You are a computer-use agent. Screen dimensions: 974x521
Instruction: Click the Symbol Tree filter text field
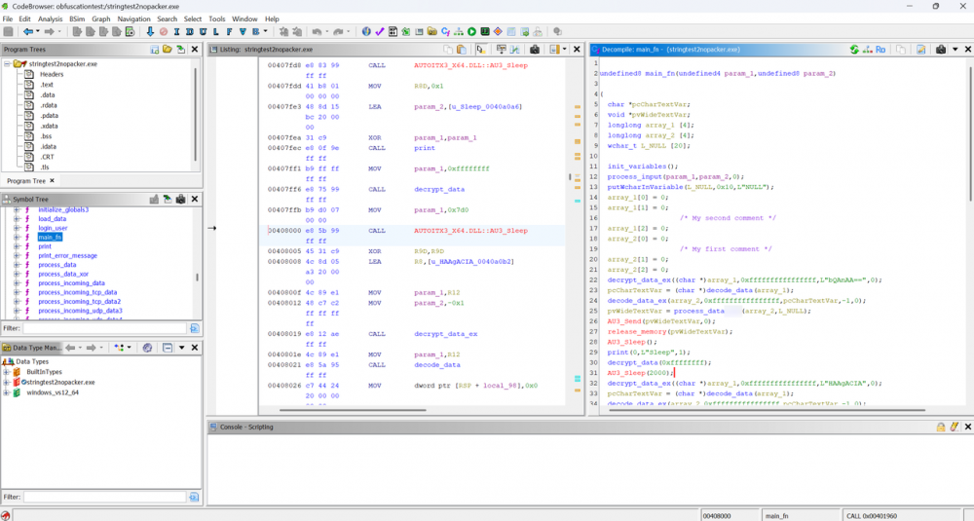[x=104, y=328]
